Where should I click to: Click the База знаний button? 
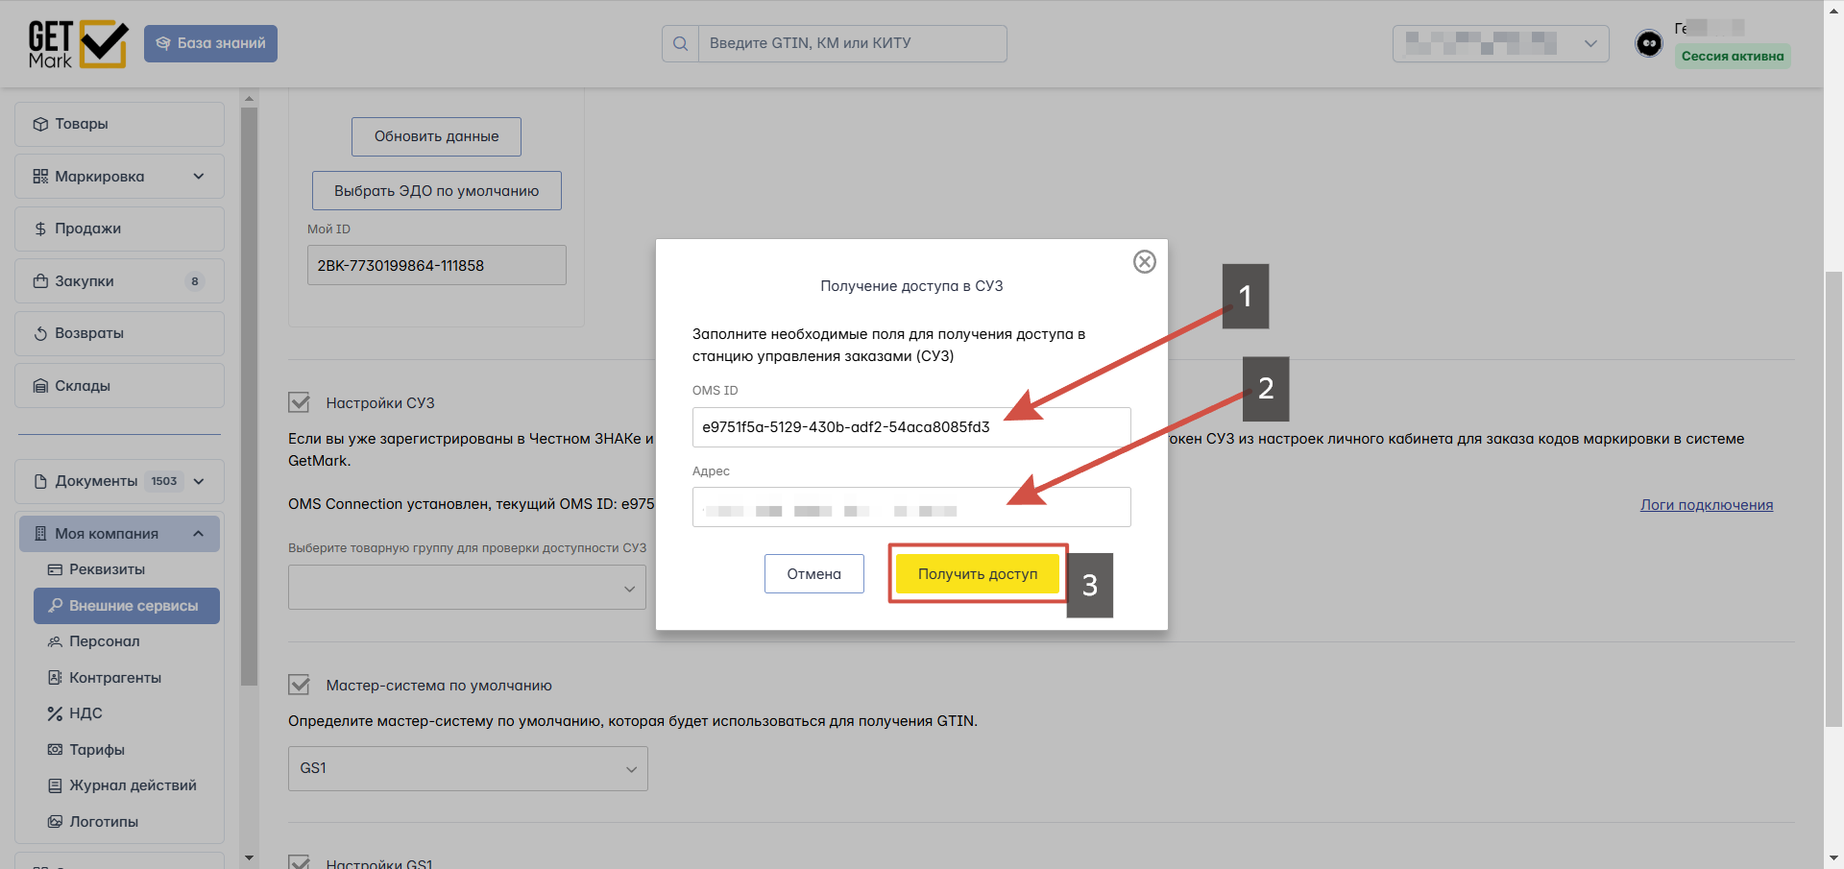(x=210, y=43)
